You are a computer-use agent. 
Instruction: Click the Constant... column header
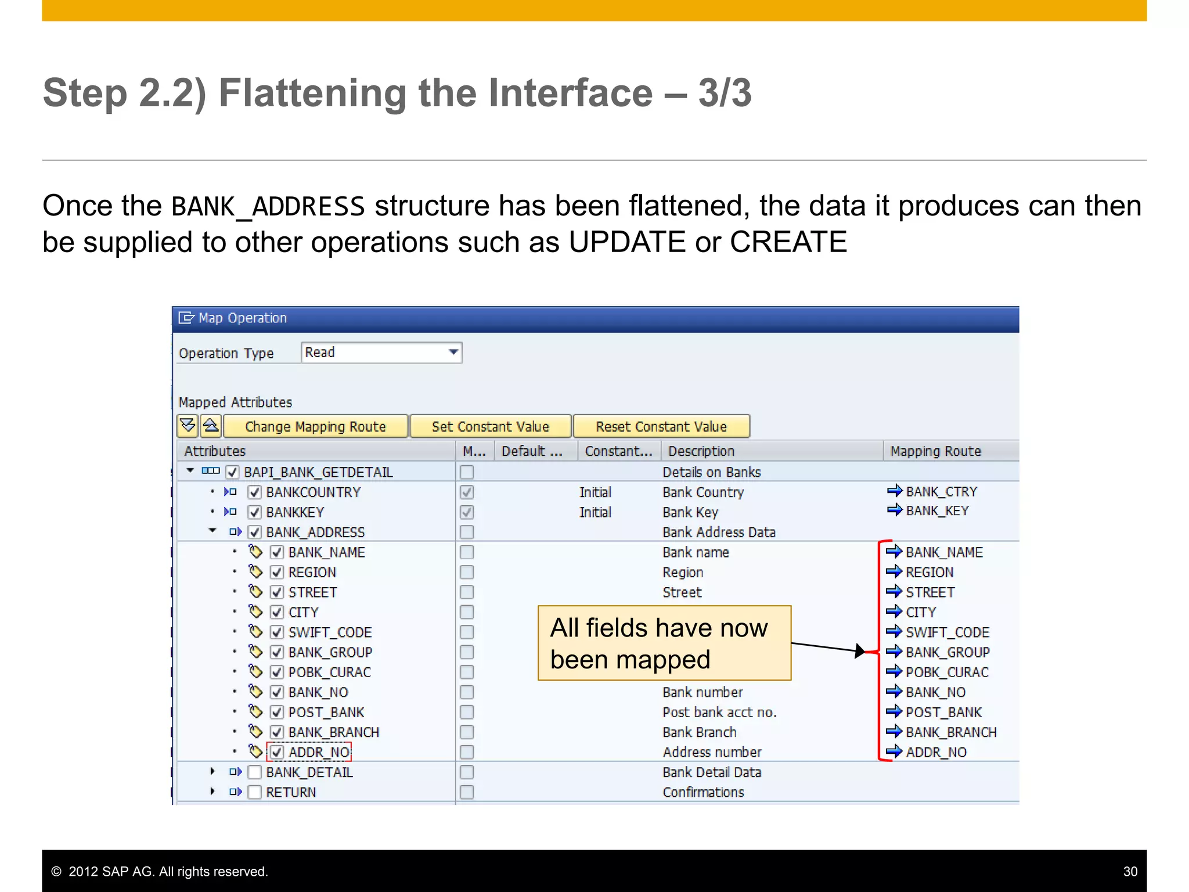pos(619,451)
